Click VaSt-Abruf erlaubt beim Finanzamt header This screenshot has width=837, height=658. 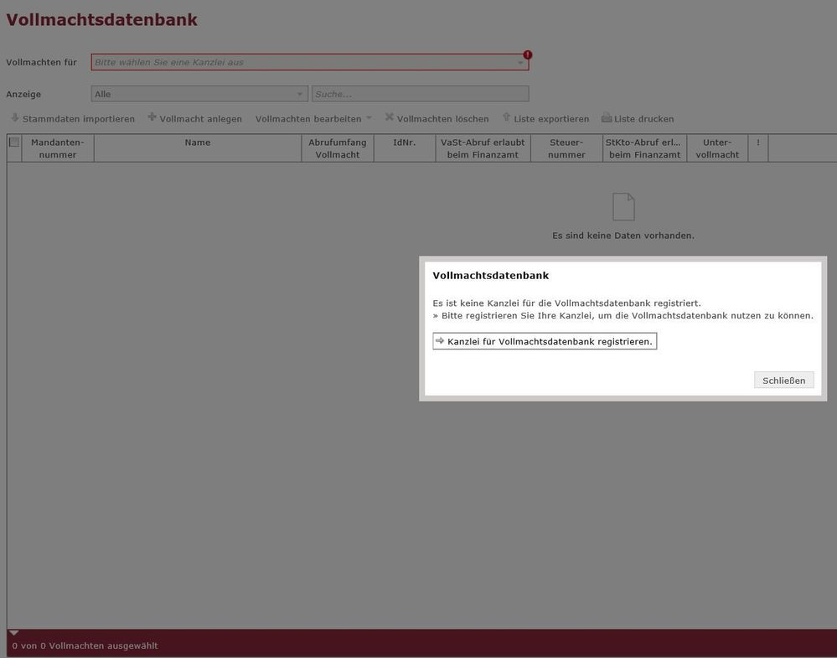(483, 148)
